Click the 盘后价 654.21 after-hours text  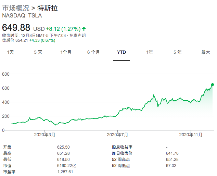15,40
